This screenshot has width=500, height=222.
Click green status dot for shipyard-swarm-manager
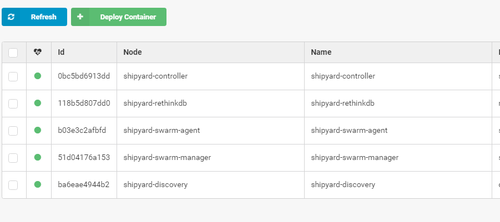[38, 157]
